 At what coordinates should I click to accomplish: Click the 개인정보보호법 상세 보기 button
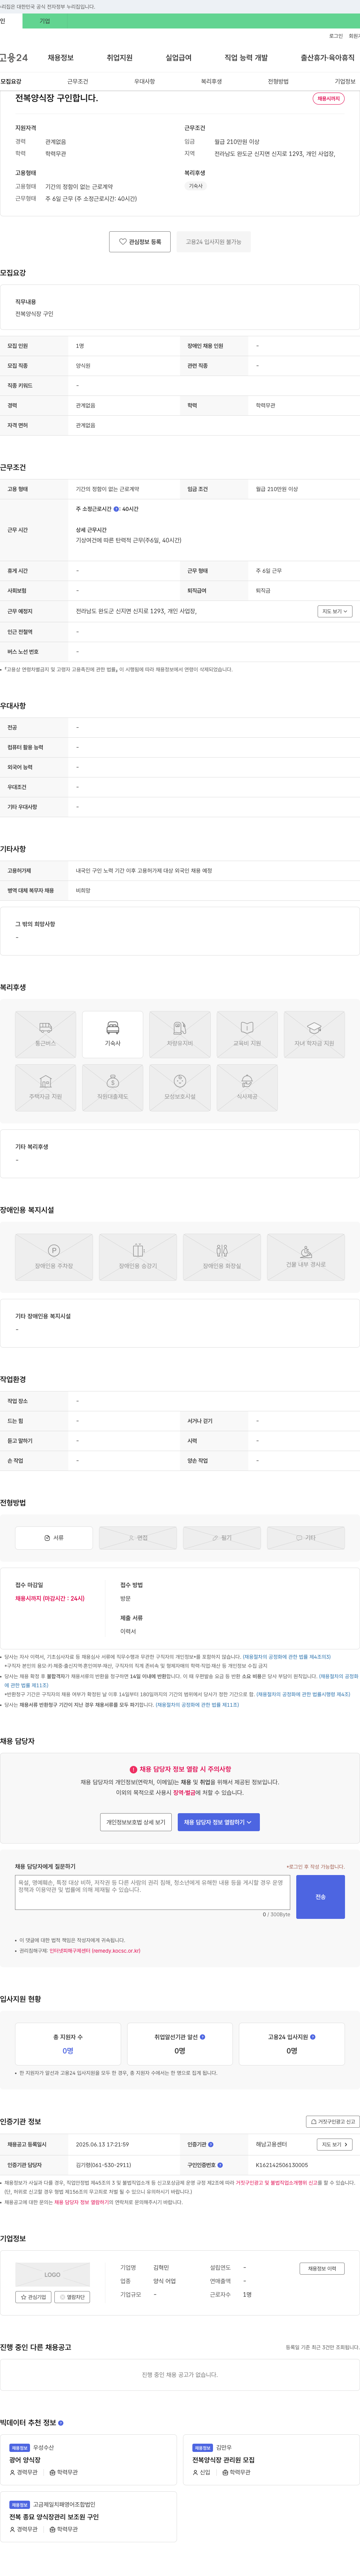(136, 1822)
